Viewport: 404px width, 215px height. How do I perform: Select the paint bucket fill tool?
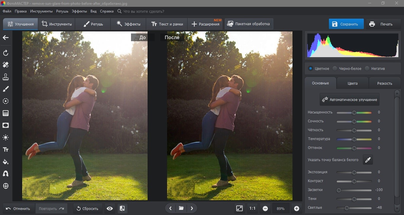pyautogui.click(x=6, y=162)
